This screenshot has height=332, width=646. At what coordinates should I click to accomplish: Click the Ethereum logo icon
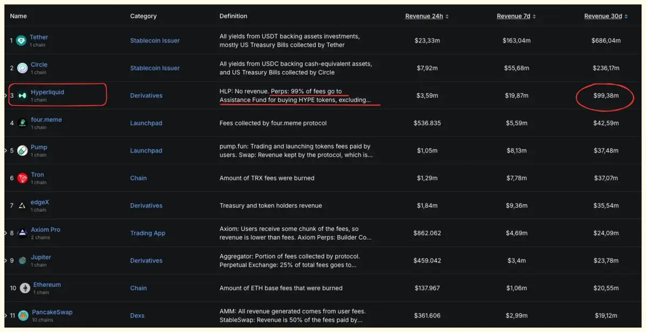tap(25, 288)
